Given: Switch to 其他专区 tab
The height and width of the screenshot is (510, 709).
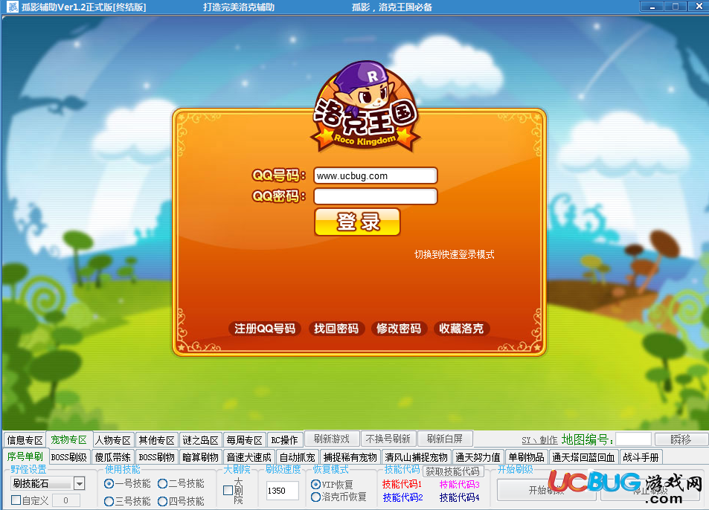Looking at the screenshot, I should click(156, 440).
